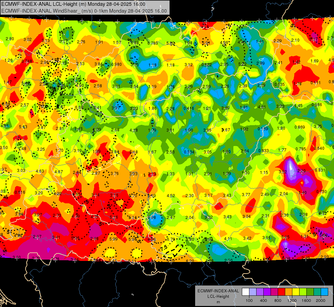The width and height of the screenshot is (334, 307).
Task: Click the WindShear 0-1km title line
Action: click(84, 11)
